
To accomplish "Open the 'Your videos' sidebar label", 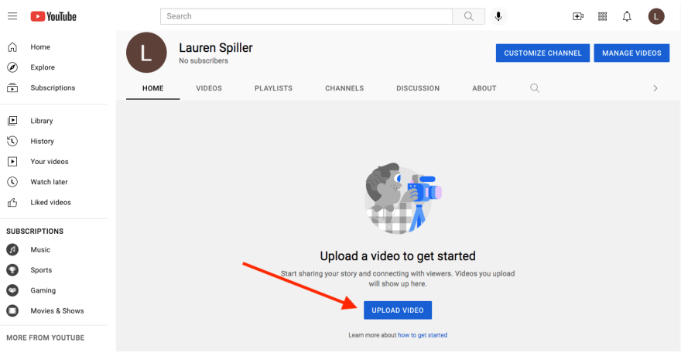I will (x=50, y=162).
